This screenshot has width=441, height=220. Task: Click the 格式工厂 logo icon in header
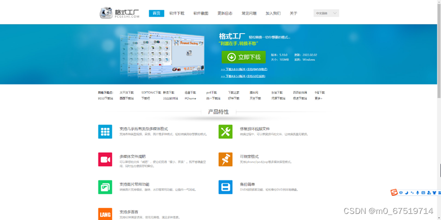pos(106,13)
